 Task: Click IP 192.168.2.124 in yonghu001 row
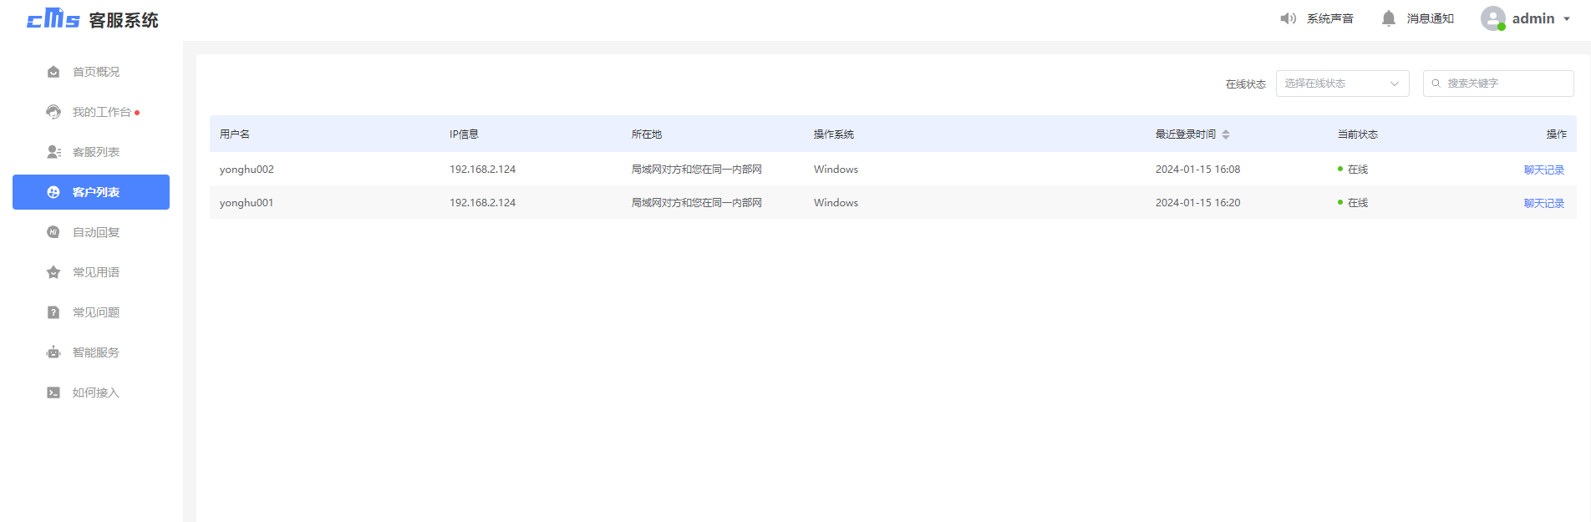pos(483,203)
